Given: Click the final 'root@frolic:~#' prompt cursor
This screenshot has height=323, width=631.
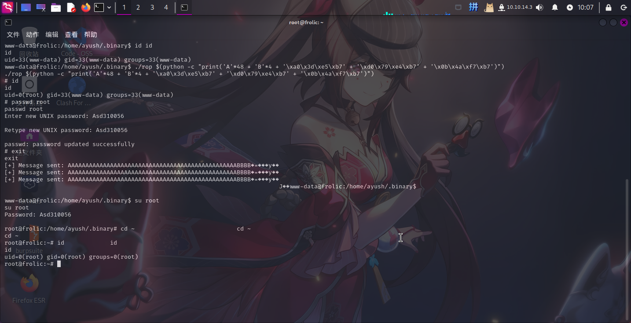Looking at the screenshot, I should (59, 264).
